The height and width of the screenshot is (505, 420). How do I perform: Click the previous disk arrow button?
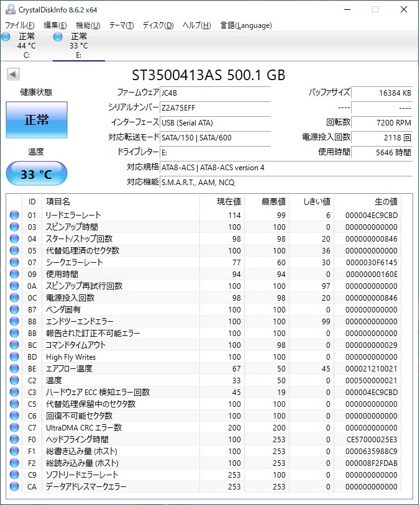[x=13, y=75]
